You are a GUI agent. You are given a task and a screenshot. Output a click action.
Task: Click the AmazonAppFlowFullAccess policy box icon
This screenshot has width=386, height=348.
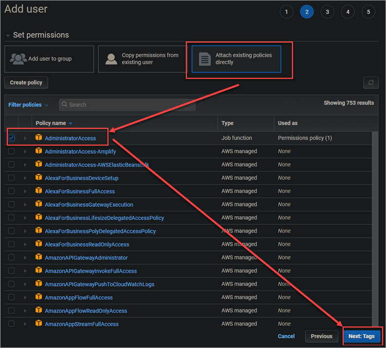click(39, 297)
